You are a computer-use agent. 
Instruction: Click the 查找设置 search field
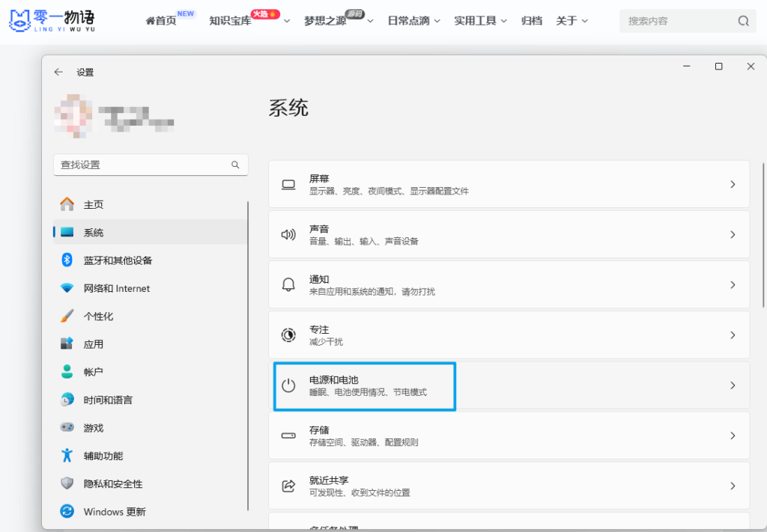142,165
